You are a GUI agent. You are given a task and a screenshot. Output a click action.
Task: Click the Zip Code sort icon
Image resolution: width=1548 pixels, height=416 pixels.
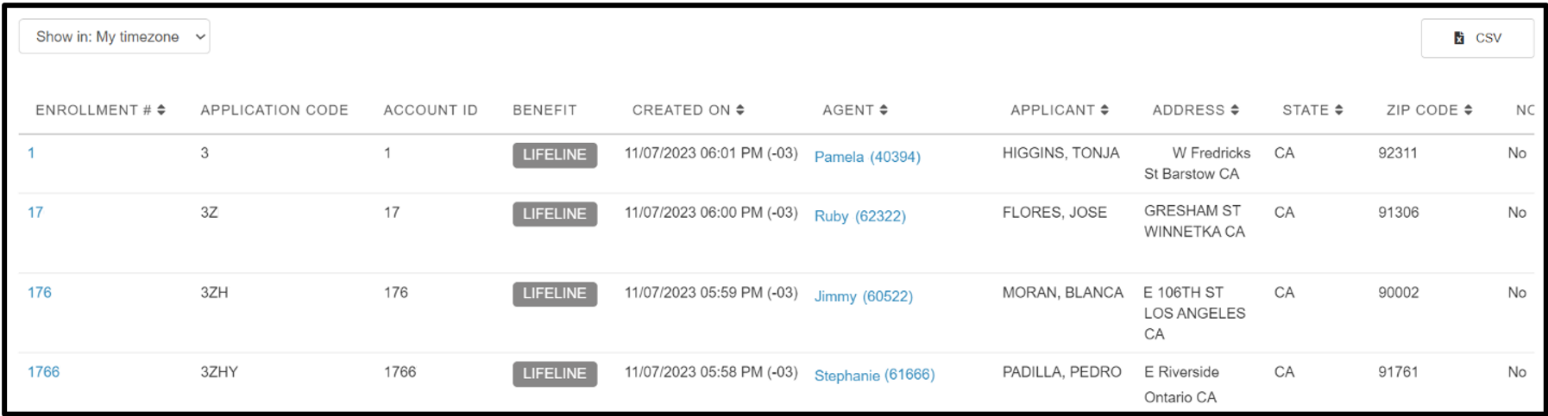tap(1469, 110)
